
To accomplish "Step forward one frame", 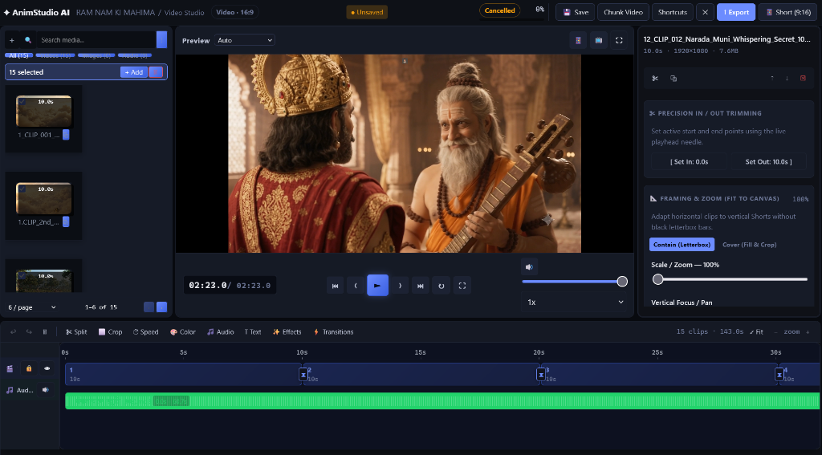I will tap(400, 286).
